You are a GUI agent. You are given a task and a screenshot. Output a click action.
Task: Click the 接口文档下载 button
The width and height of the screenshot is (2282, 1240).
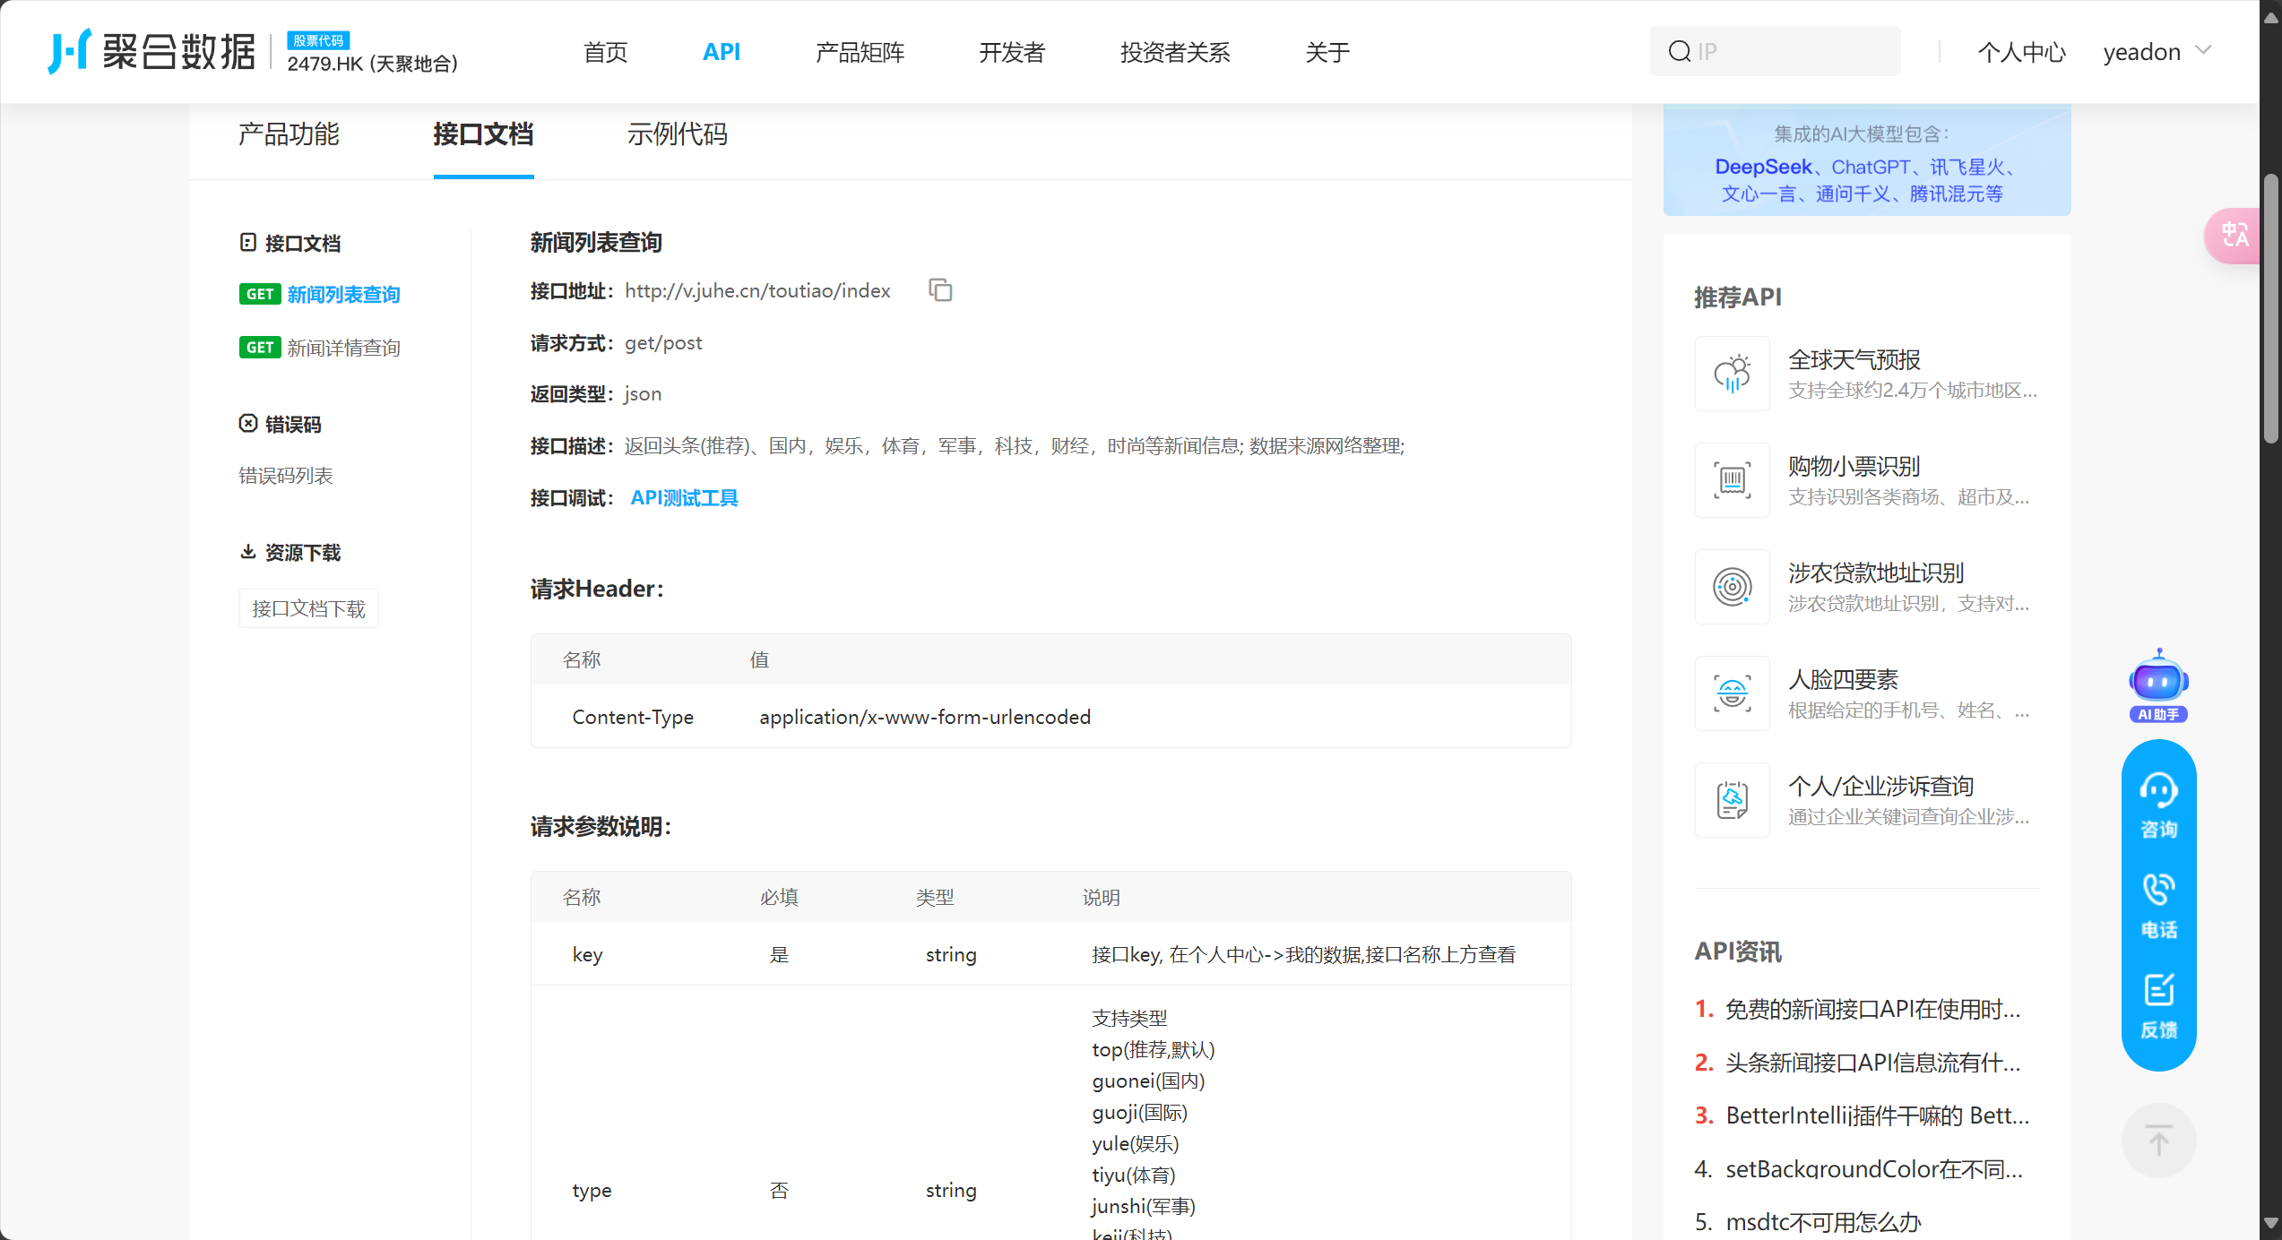308,609
